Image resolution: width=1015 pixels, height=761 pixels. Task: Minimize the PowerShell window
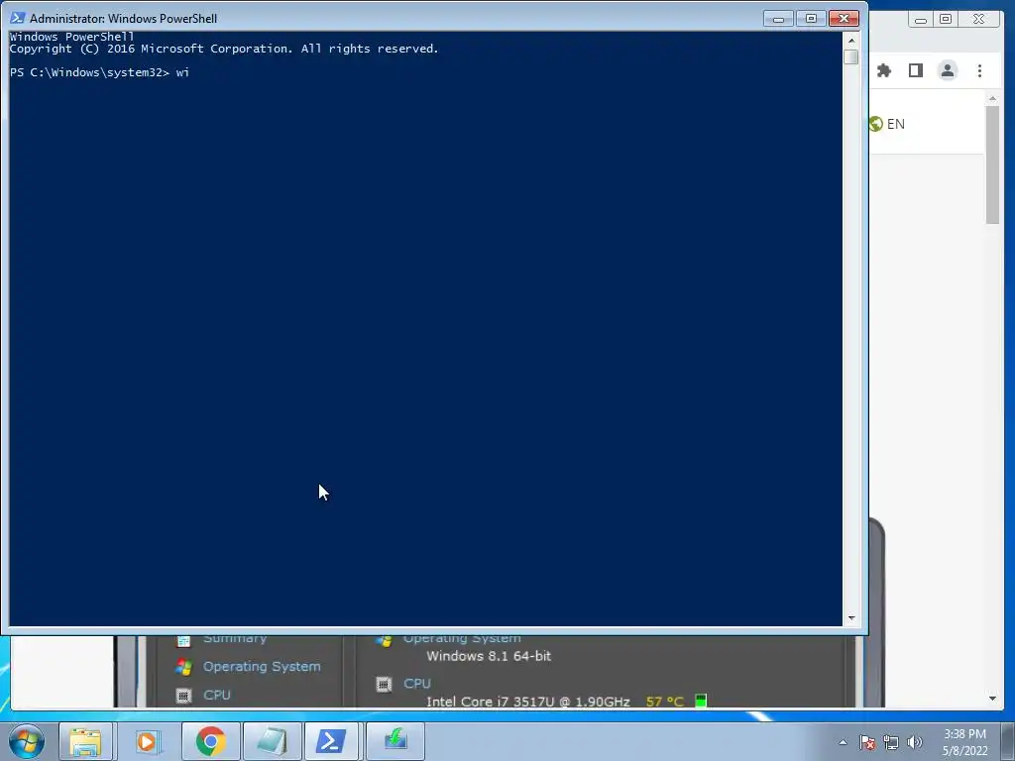(x=779, y=19)
